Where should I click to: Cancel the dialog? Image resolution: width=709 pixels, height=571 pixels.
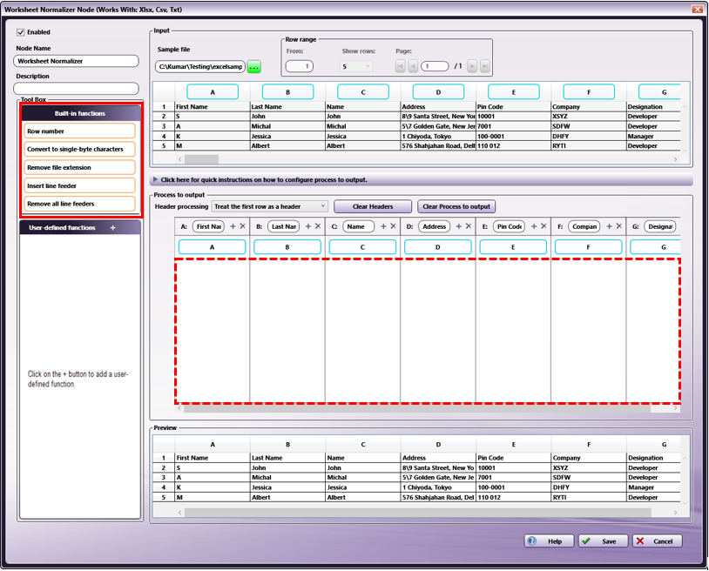tap(658, 541)
